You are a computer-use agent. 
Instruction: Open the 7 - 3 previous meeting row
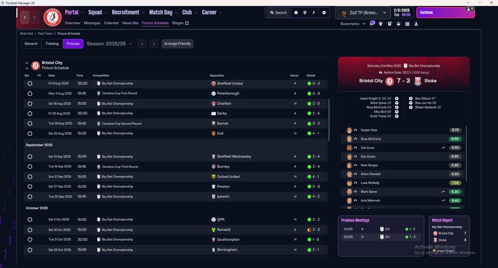tap(381, 237)
